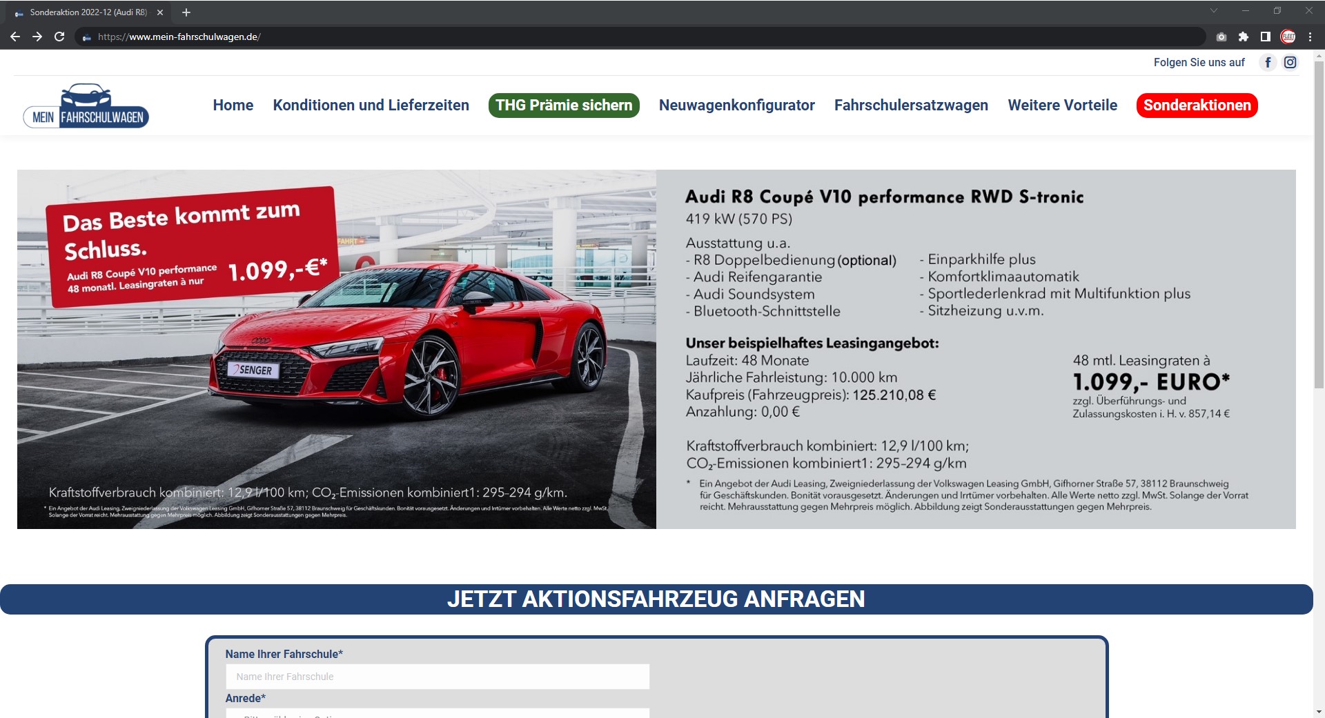Click the Kaufpreis 125.210,08 € line
The width and height of the screenshot is (1325, 718).
[x=811, y=395]
